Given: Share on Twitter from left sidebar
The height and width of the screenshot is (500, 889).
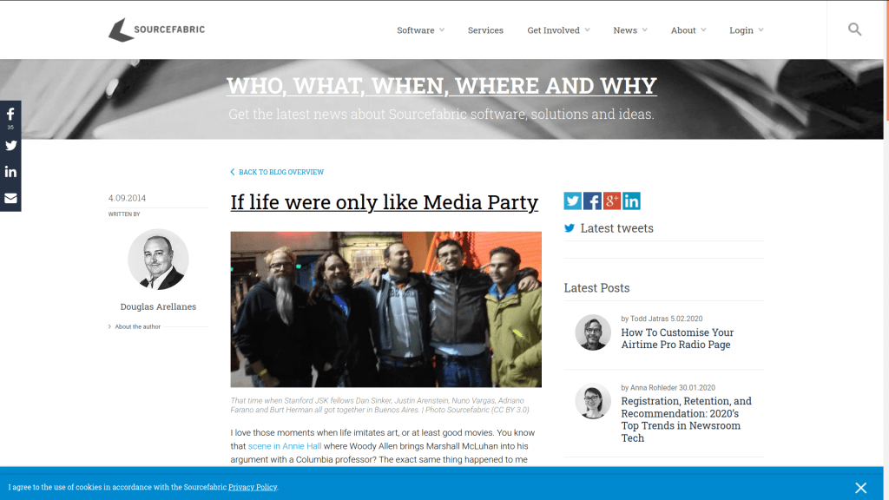Looking at the screenshot, I should tap(10, 146).
